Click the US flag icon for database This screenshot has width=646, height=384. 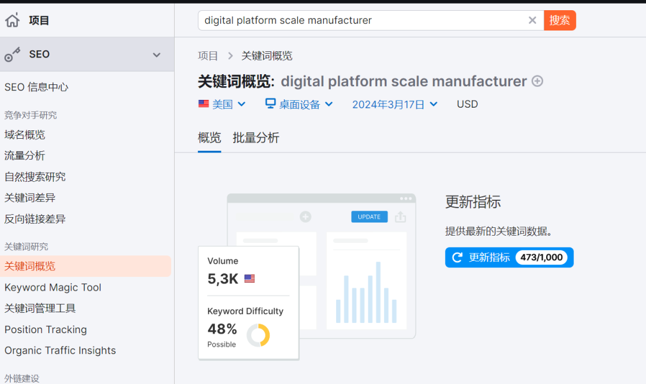[203, 103]
